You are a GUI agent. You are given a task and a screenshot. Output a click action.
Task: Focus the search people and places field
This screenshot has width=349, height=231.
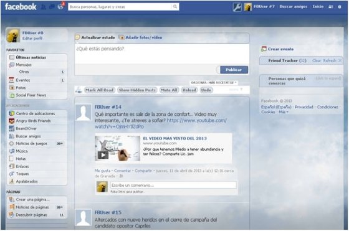(120, 7)
